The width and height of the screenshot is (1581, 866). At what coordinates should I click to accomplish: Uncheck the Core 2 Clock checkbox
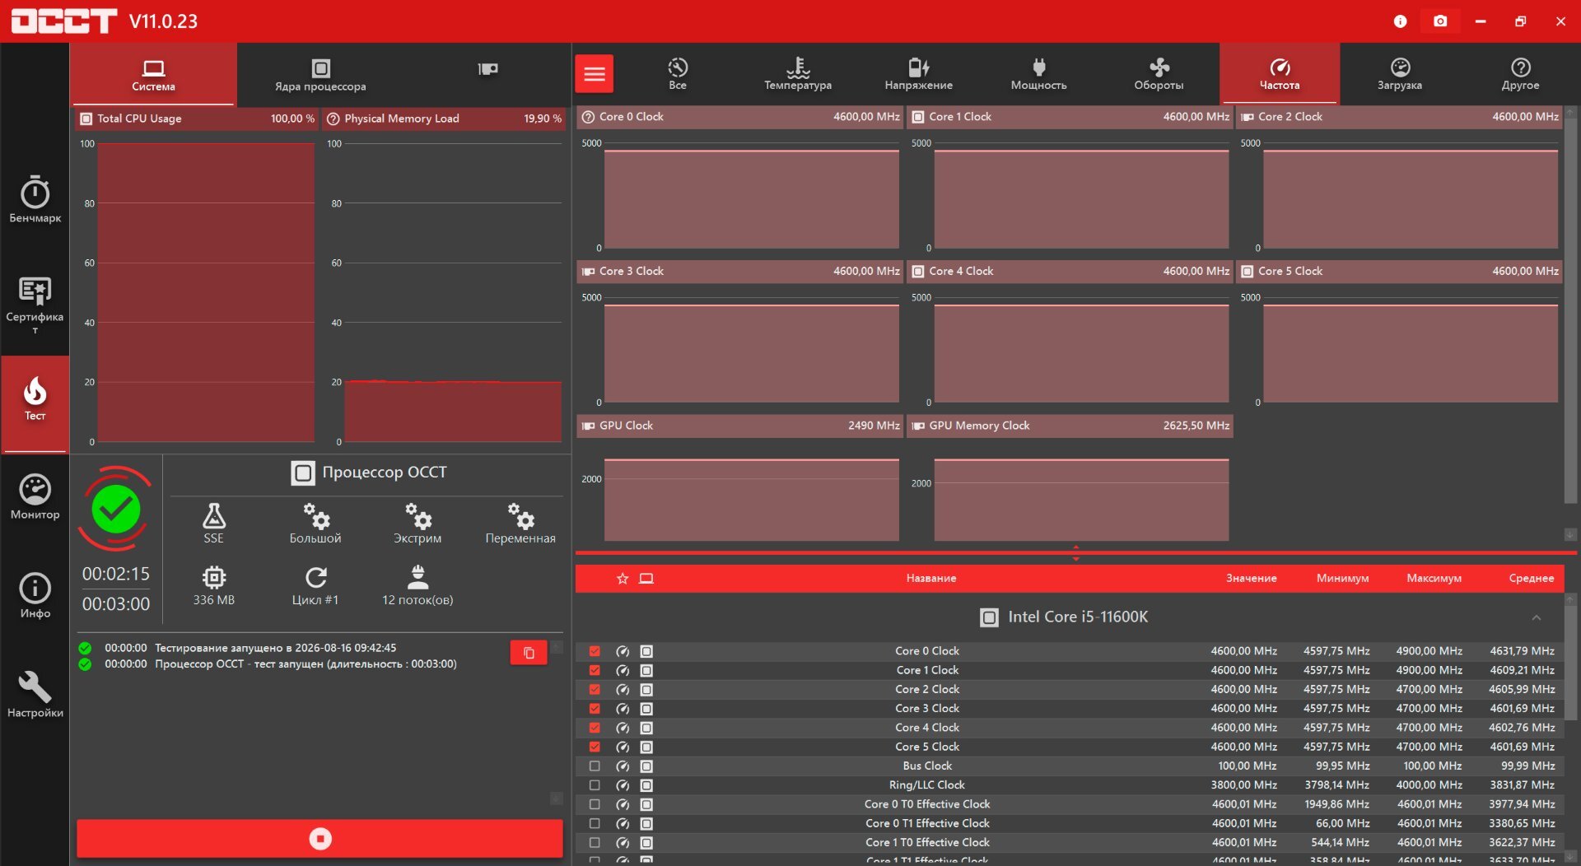point(595,690)
